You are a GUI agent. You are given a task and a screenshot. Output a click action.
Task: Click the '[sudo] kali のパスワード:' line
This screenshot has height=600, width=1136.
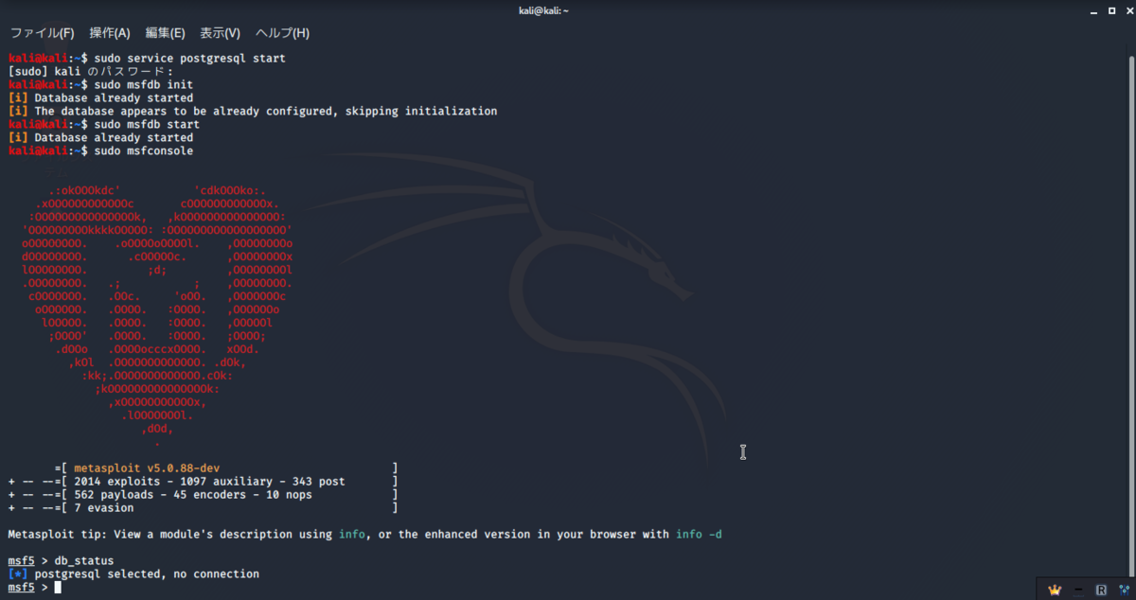click(91, 72)
